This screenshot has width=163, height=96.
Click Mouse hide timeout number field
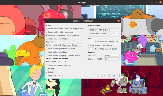(x=90, y=49)
